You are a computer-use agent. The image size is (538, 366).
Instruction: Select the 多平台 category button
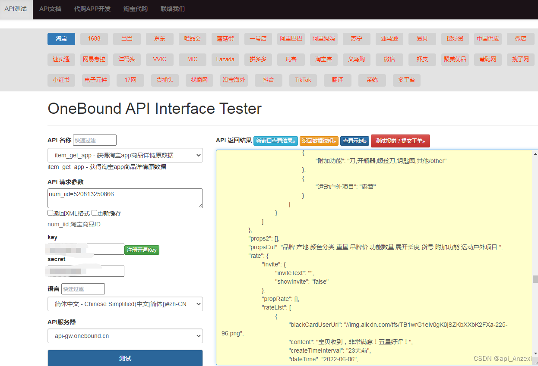coord(407,80)
